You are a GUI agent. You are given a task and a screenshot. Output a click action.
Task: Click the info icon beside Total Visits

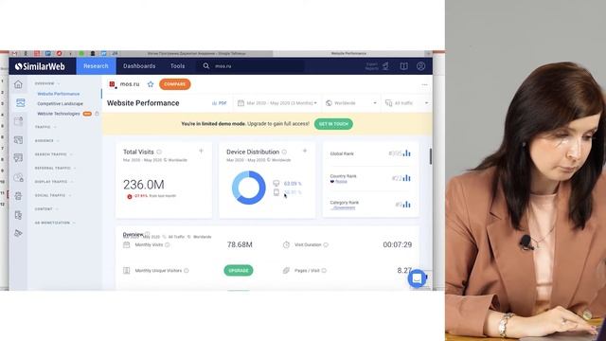click(x=159, y=152)
